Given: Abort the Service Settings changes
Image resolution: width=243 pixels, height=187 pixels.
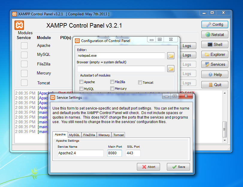Looking at the screenshot, I should point(148,167).
